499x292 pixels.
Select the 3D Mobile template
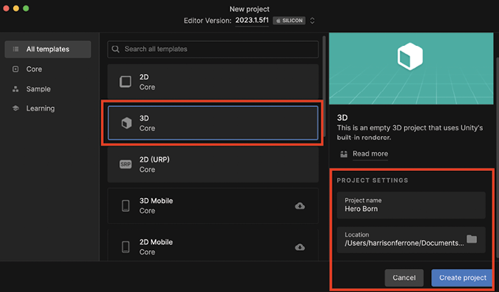pyautogui.click(x=213, y=206)
